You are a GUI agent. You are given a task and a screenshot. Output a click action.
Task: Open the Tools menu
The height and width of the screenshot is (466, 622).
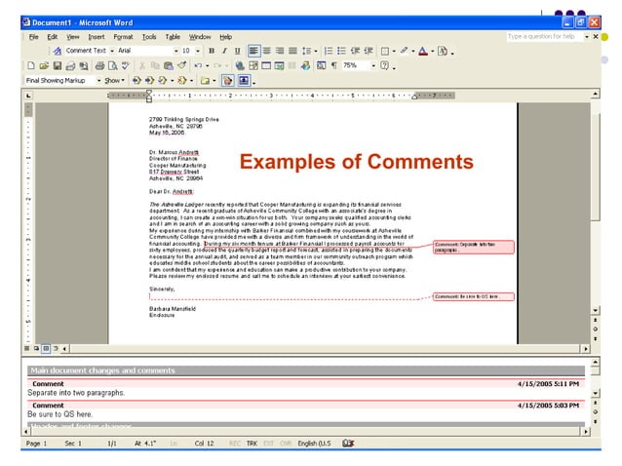(x=148, y=36)
